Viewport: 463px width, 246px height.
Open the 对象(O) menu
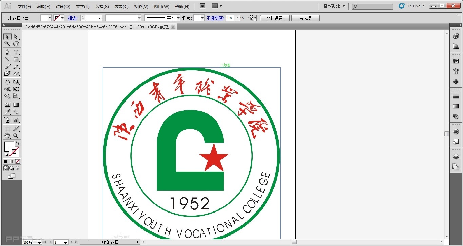pyautogui.click(x=63, y=6)
